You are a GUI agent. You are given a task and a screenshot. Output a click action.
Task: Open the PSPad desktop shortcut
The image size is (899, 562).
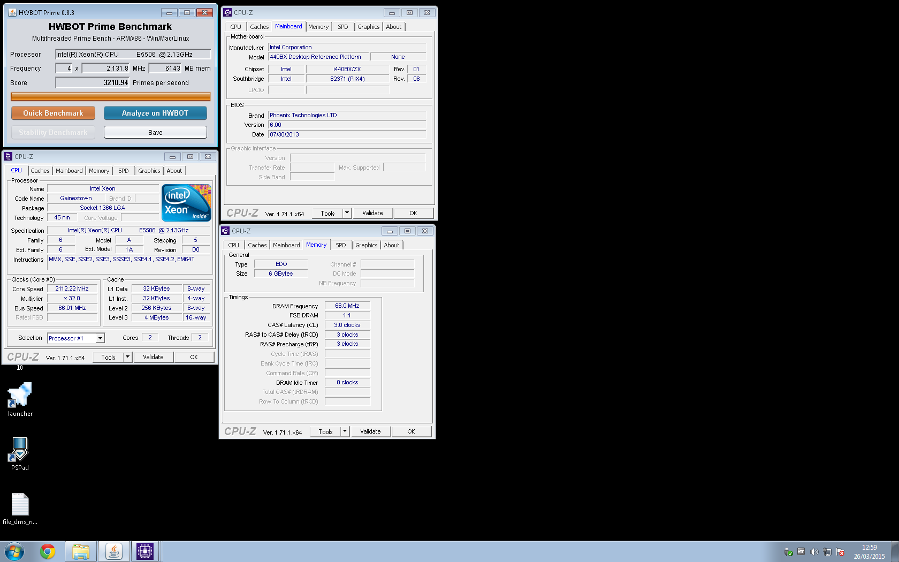(20, 454)
